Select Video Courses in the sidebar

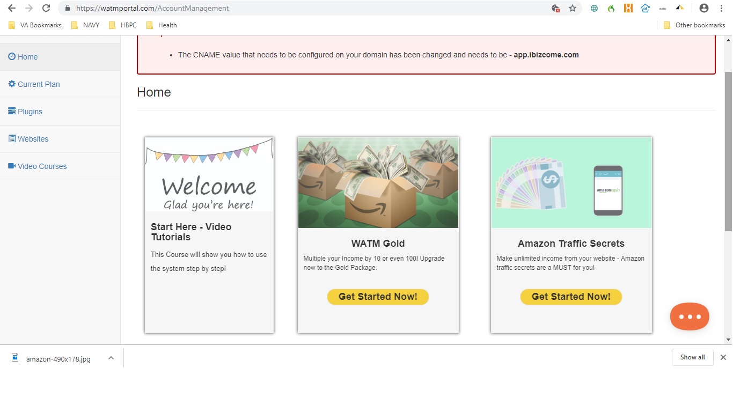[60, 166]
